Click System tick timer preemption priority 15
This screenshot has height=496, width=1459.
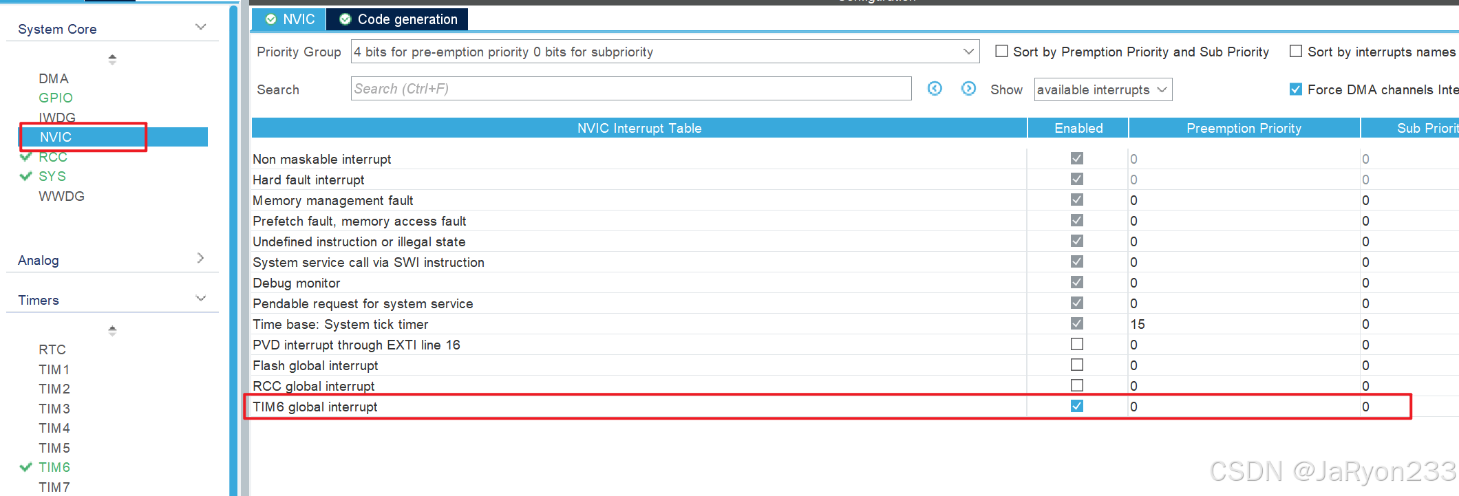click(1138, 324)
